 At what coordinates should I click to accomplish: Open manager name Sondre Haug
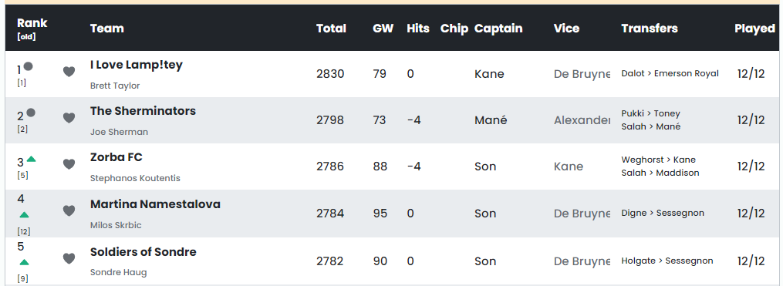(118, 273)
